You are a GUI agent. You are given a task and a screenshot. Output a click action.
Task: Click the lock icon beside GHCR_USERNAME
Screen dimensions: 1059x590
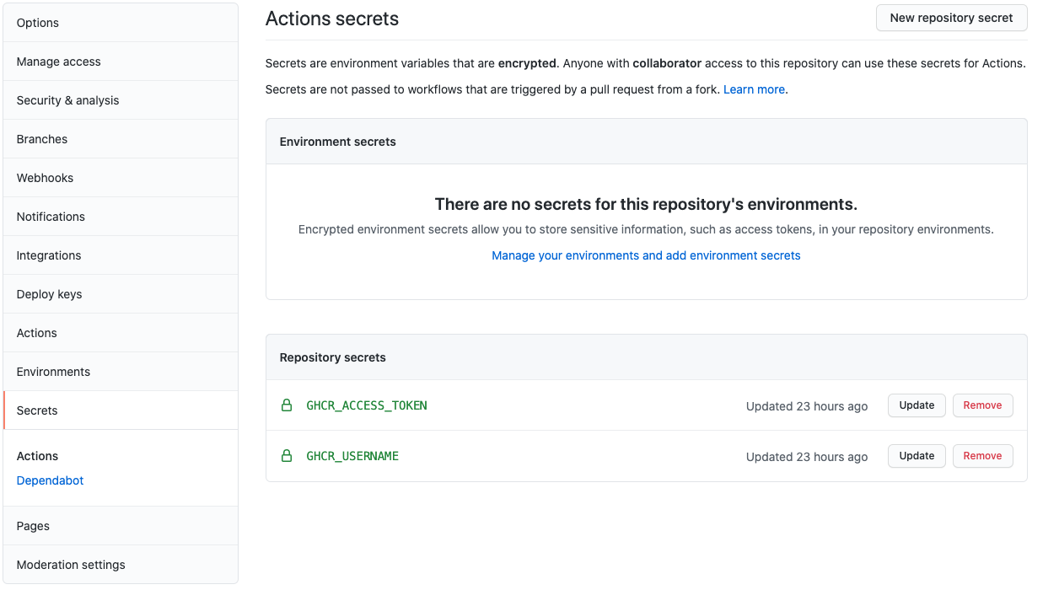point(286,455)
